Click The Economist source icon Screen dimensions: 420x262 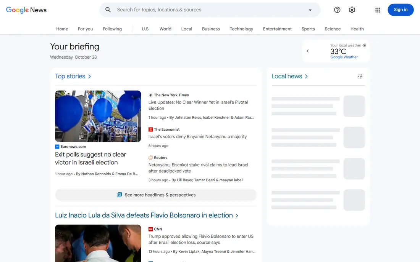(150, 129)
